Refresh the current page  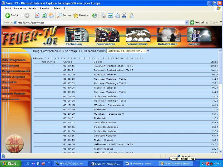click(44, 15)
